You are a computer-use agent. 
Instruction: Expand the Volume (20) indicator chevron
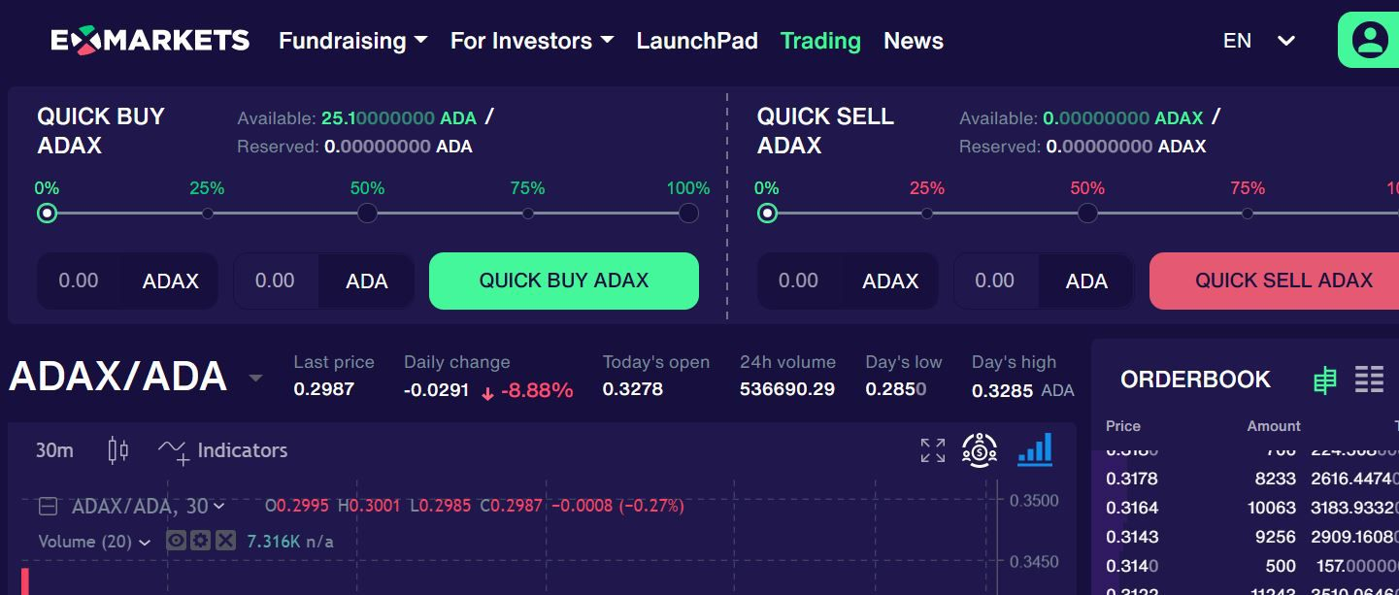(145, 543)
